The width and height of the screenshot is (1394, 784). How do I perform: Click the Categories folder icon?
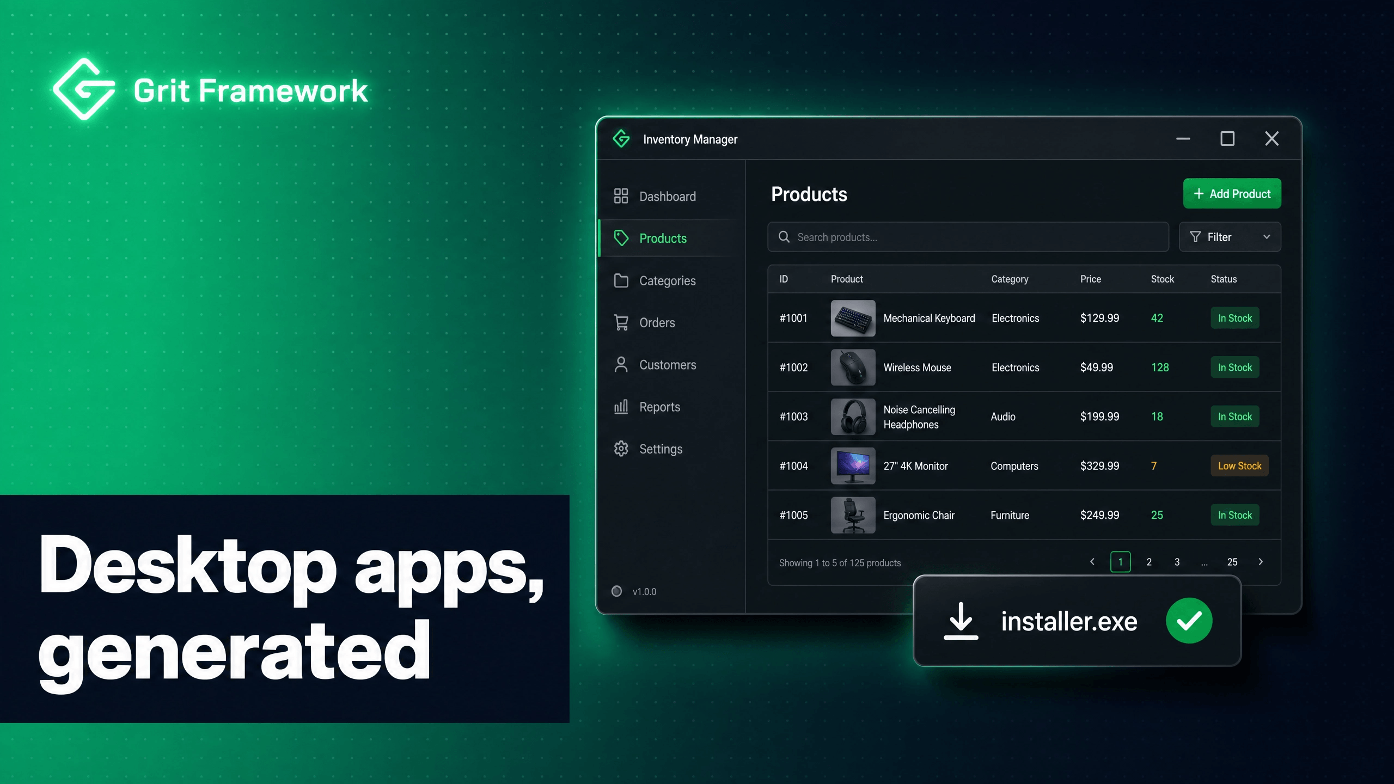point(621,280)
